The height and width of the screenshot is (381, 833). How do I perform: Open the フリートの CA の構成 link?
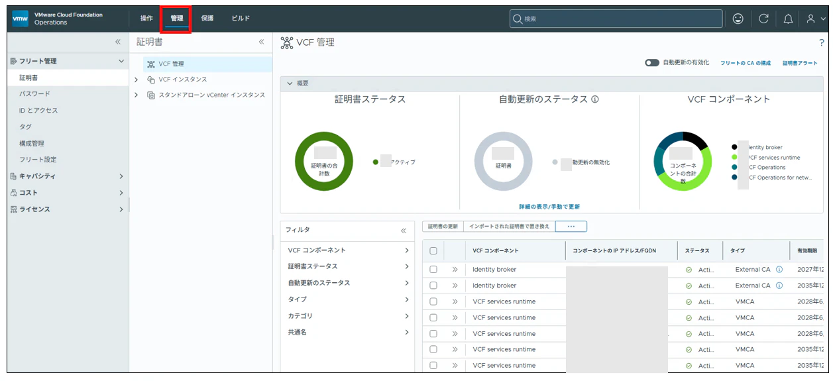746,63
